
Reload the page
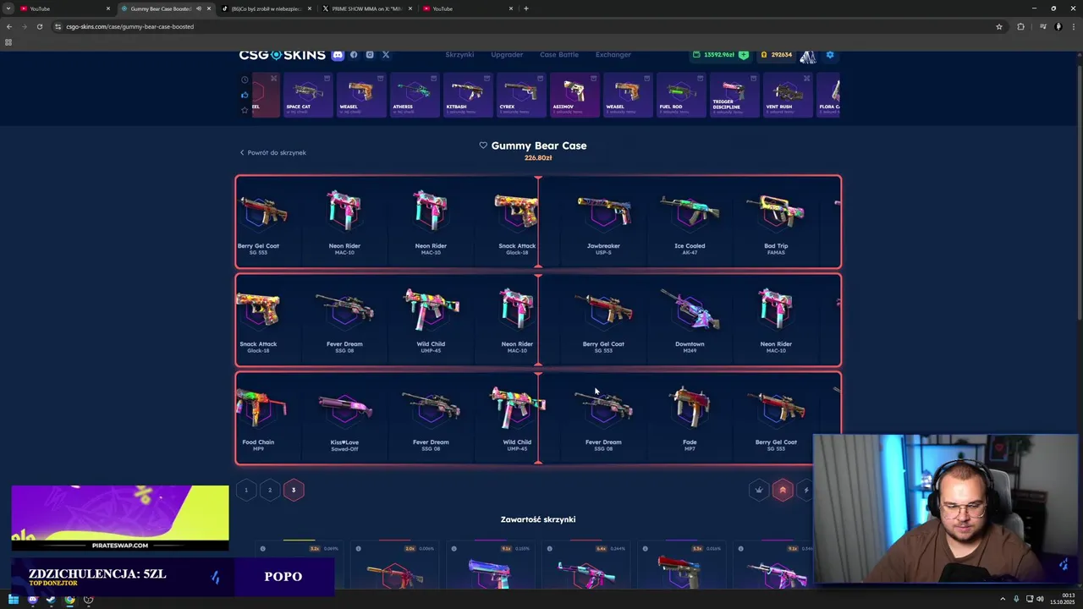39,26
